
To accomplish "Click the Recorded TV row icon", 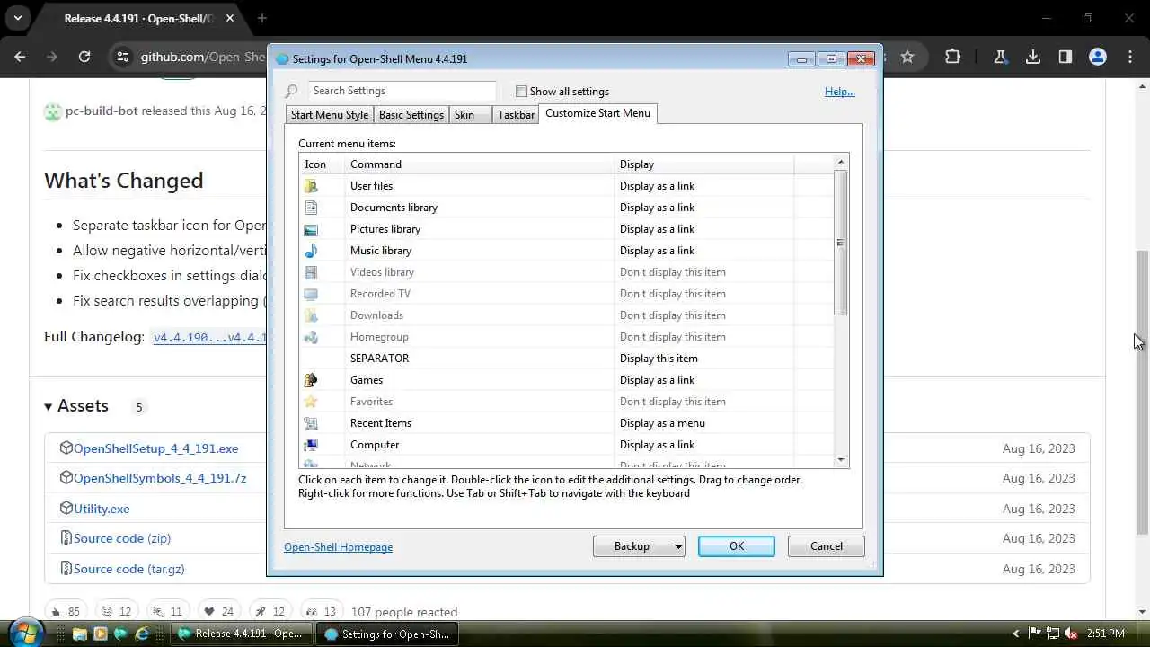I will coord(311,294).
